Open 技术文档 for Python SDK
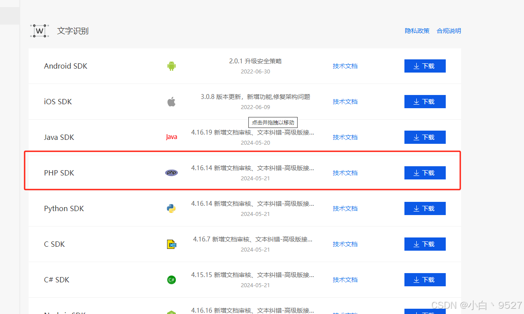The width and height of the screenshot is (524, 314). coord(345,208)
